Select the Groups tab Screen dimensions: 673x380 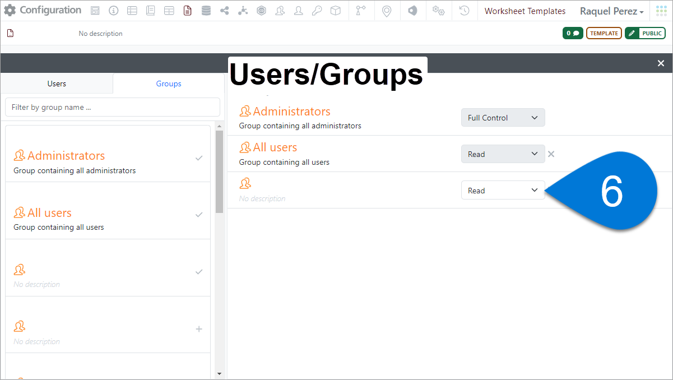click(x=169, y=84)
